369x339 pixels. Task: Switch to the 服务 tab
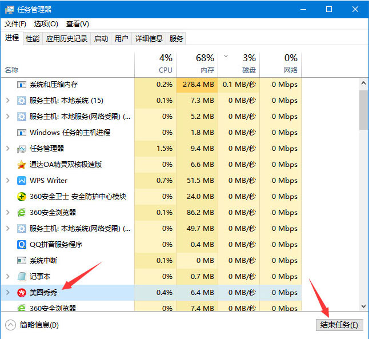point(176,38)
